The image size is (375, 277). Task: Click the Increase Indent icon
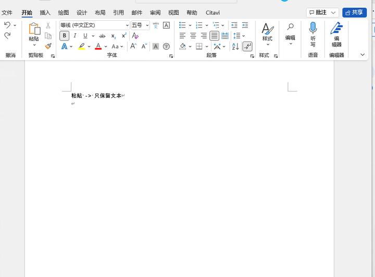click(x=245, y=25)
